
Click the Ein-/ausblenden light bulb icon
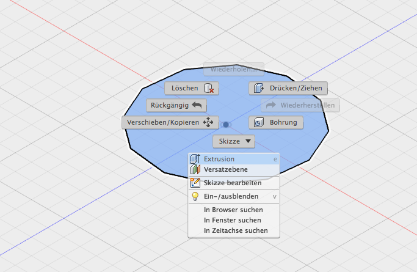195,196
